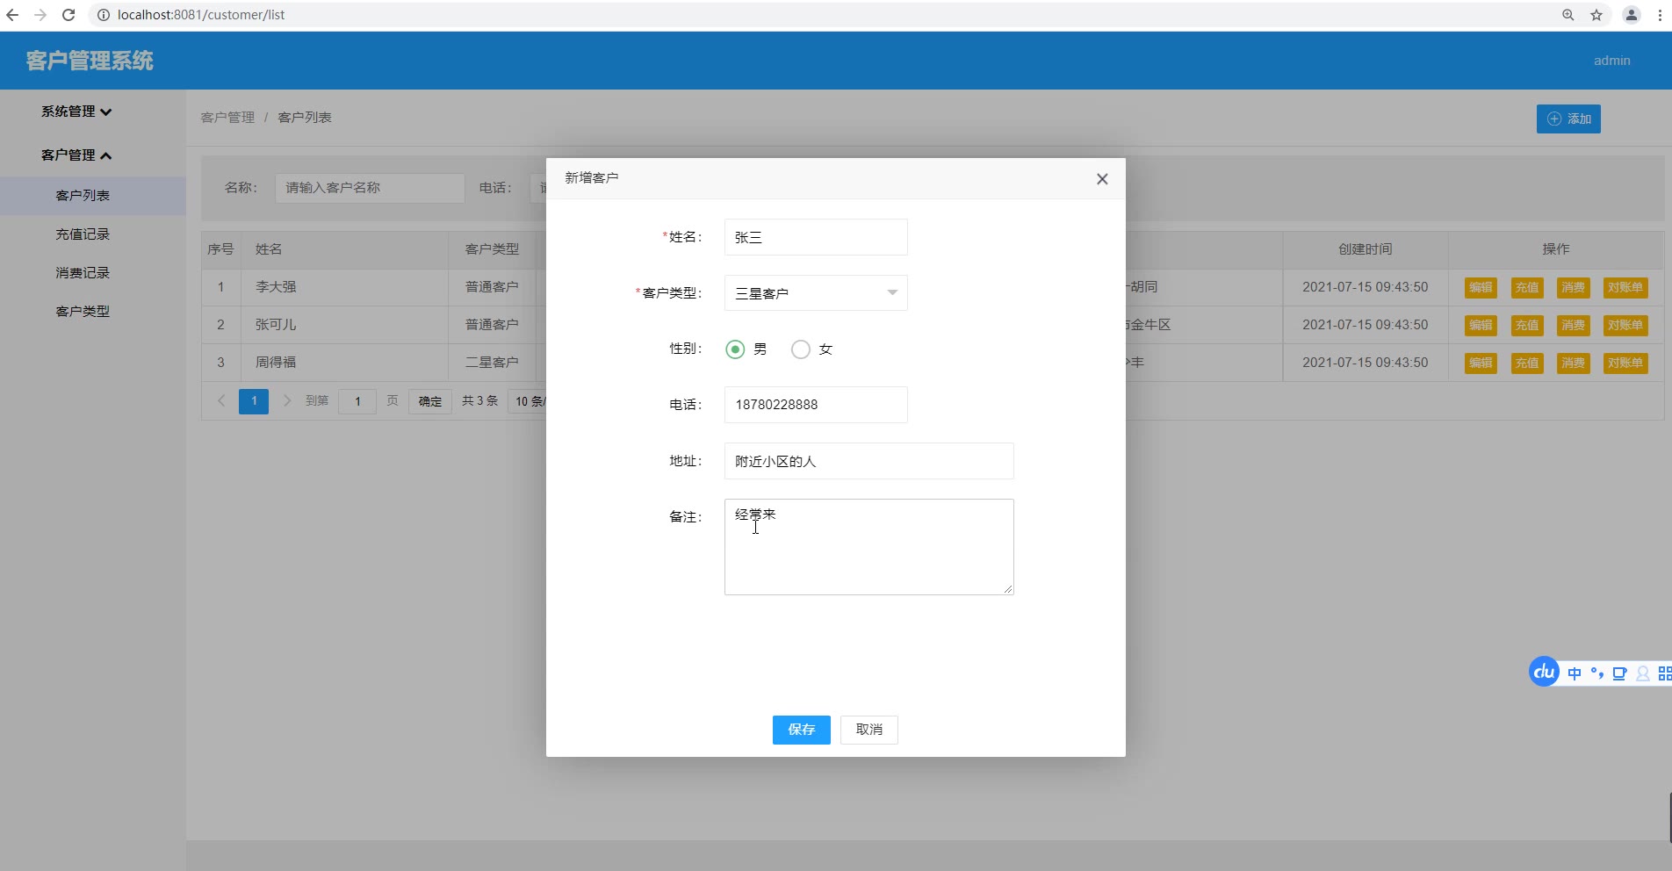1672x871 pixels.
Task: Click the browser back arrow
Action: click(x=12, y=15)
